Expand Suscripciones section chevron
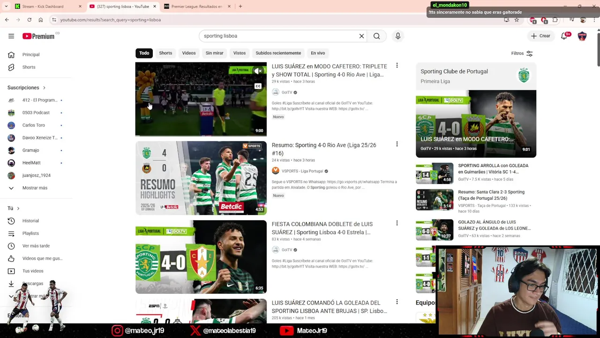The image size is (600, 338). coord(44,88)
